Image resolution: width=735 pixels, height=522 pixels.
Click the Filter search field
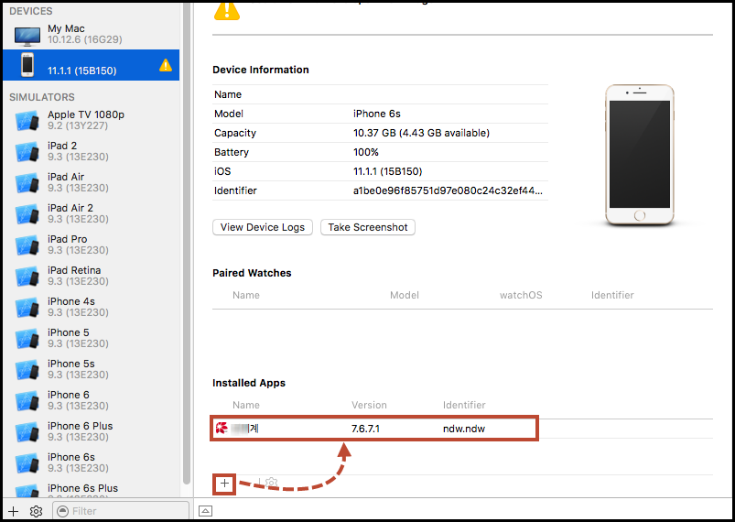(121, 511)
